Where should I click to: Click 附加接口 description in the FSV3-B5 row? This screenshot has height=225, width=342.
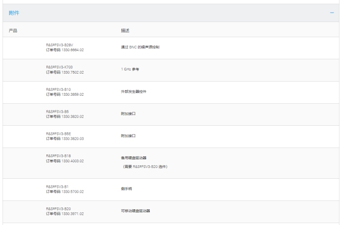[x=121, y=114]
